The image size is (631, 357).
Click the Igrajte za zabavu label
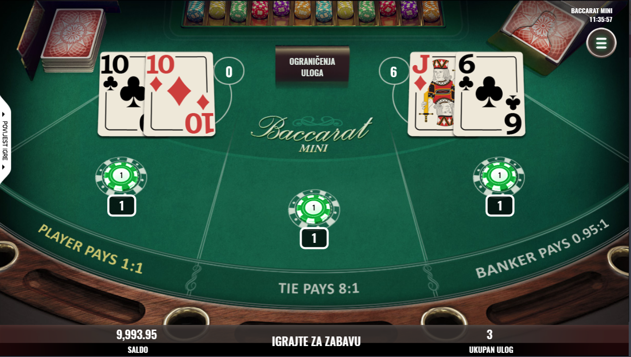click(316, 341)
